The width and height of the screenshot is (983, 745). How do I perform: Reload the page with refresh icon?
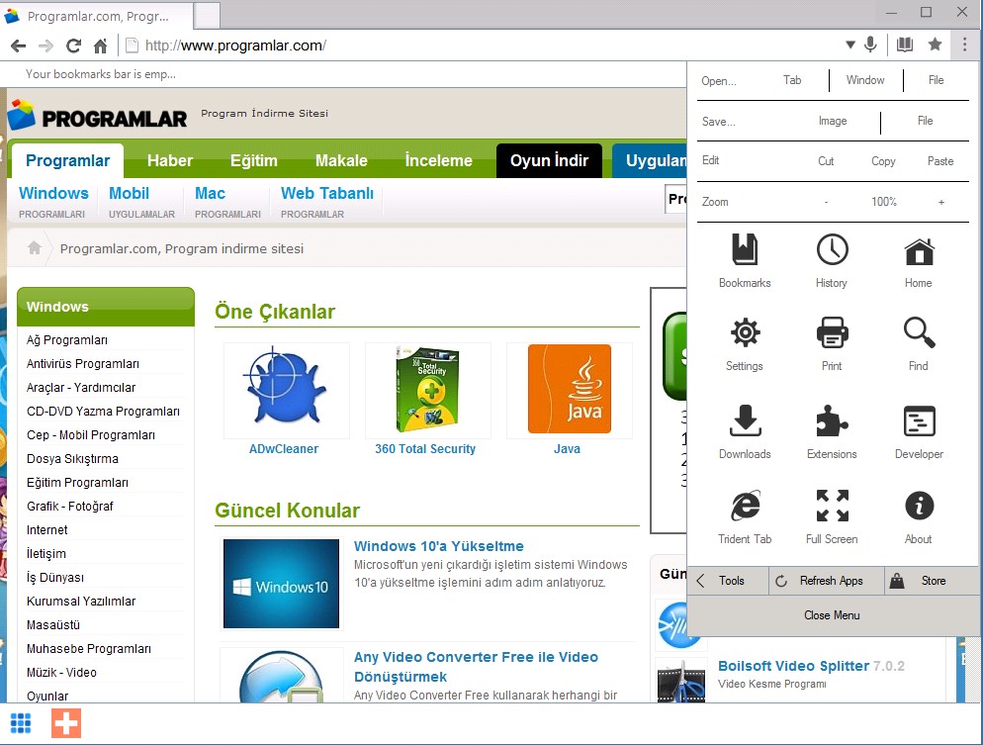[73, 46]
